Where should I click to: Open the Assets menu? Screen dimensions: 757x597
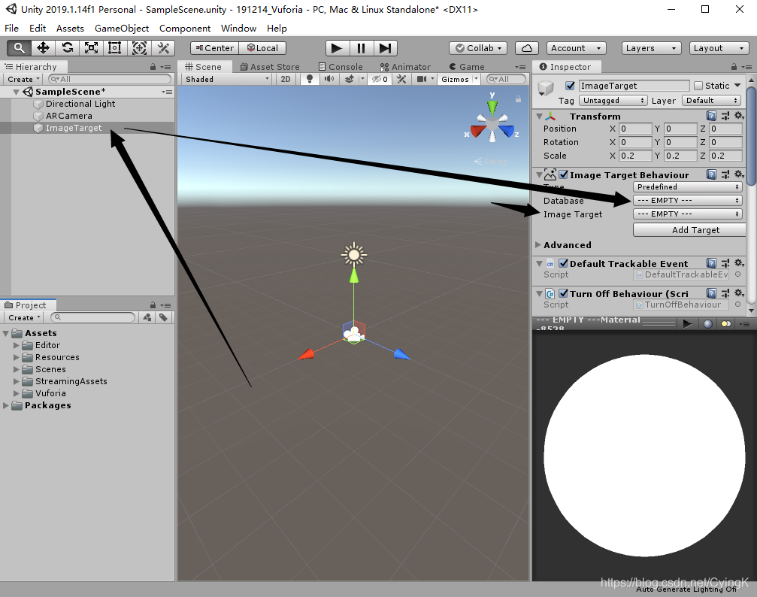coord(70,28)
